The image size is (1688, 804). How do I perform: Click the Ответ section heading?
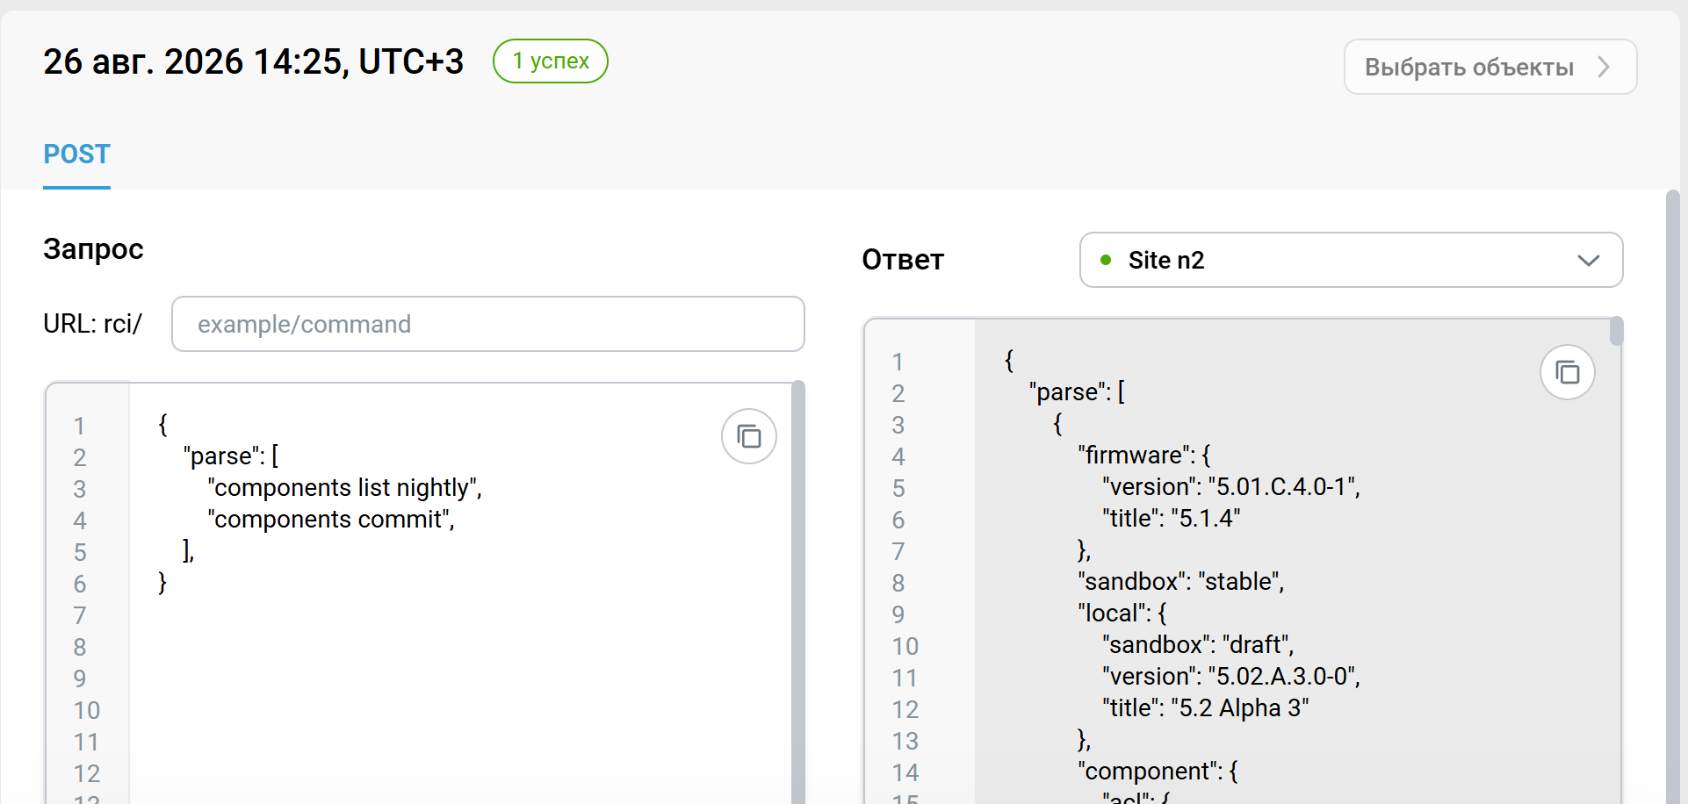pyautogui.click(x=903, y=260)
